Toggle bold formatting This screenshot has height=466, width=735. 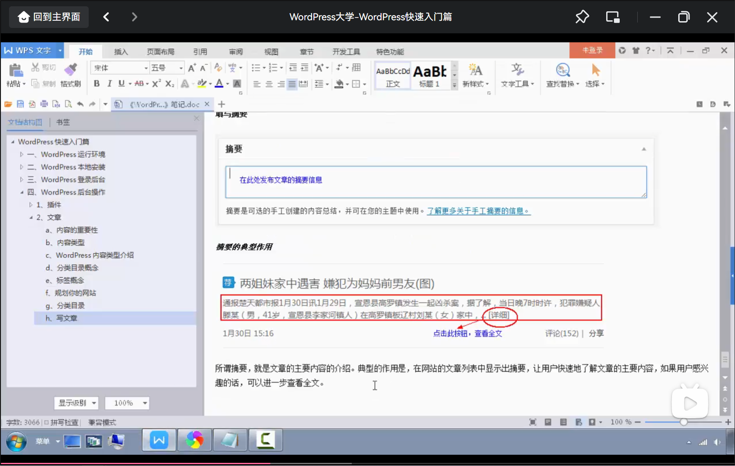pos(96,84)
